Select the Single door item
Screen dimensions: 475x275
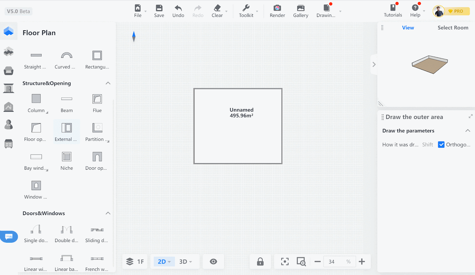tap(36, 230)
